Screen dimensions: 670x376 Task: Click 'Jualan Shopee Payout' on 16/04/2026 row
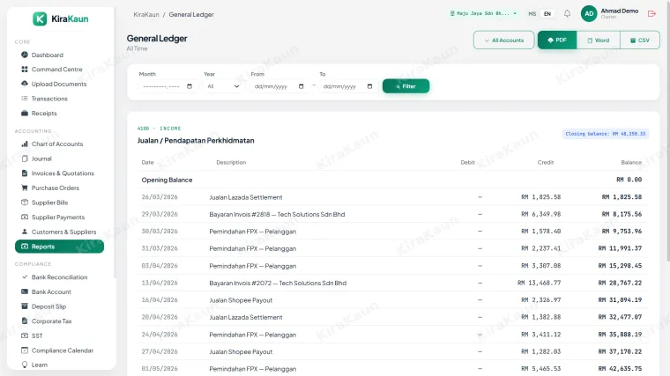click(241, 300)
